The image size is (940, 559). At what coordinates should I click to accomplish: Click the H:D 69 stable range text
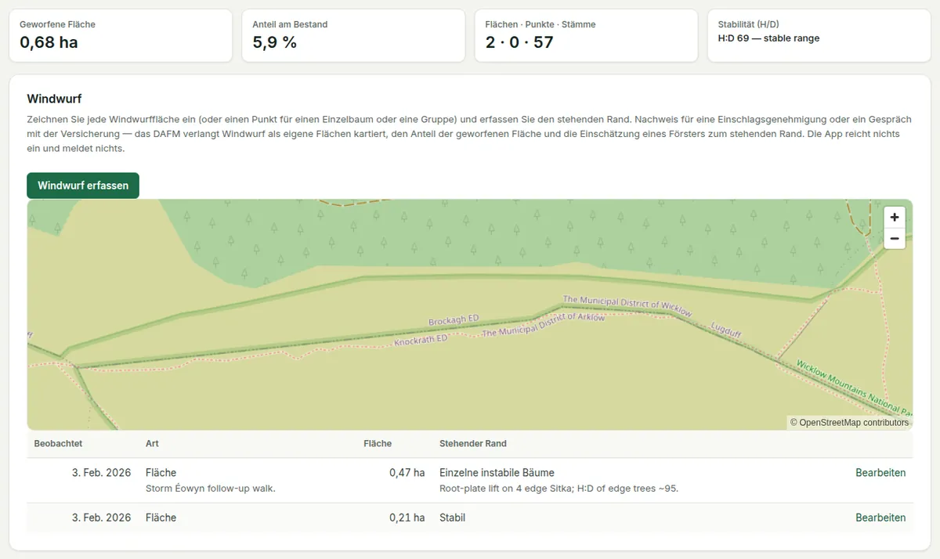click(768, 38)
